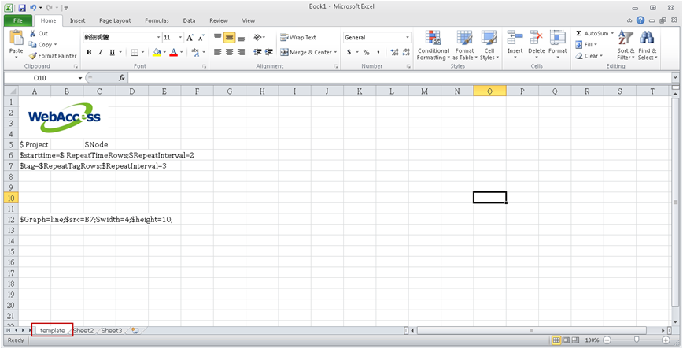Click the Delete cells icon
Image resolution: width=683 pixels, height=349 pixels.
[x=537, y=38]
